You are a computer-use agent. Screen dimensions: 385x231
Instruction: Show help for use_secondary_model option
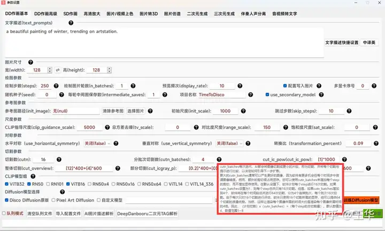click(321, 94)
